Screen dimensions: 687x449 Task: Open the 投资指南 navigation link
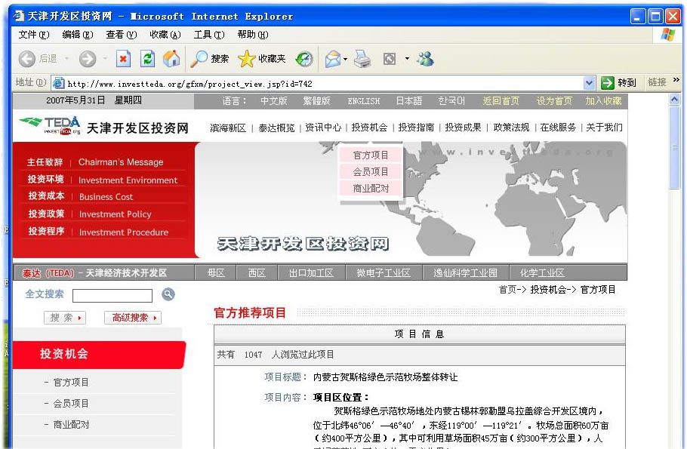coord(416,128)
